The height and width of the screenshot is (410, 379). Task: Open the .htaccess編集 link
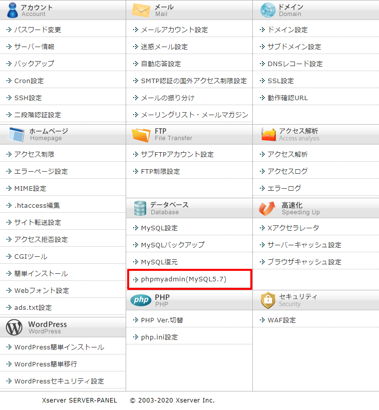tap(37, 205)
